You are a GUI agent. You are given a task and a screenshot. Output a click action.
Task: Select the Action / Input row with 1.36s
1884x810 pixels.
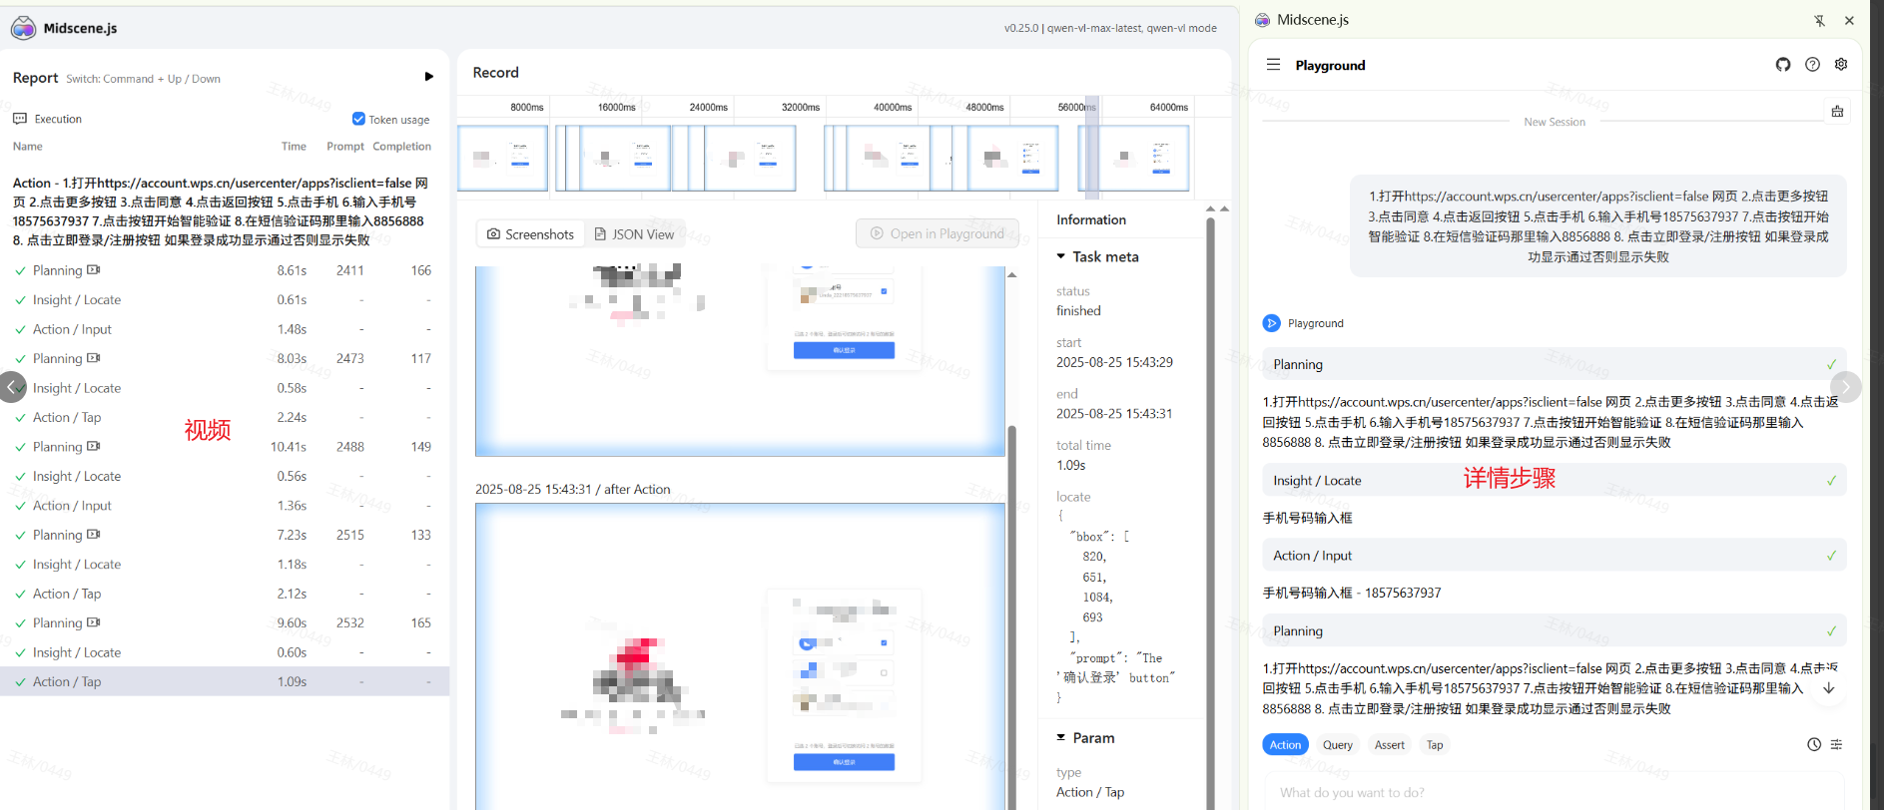pos(225,506)
